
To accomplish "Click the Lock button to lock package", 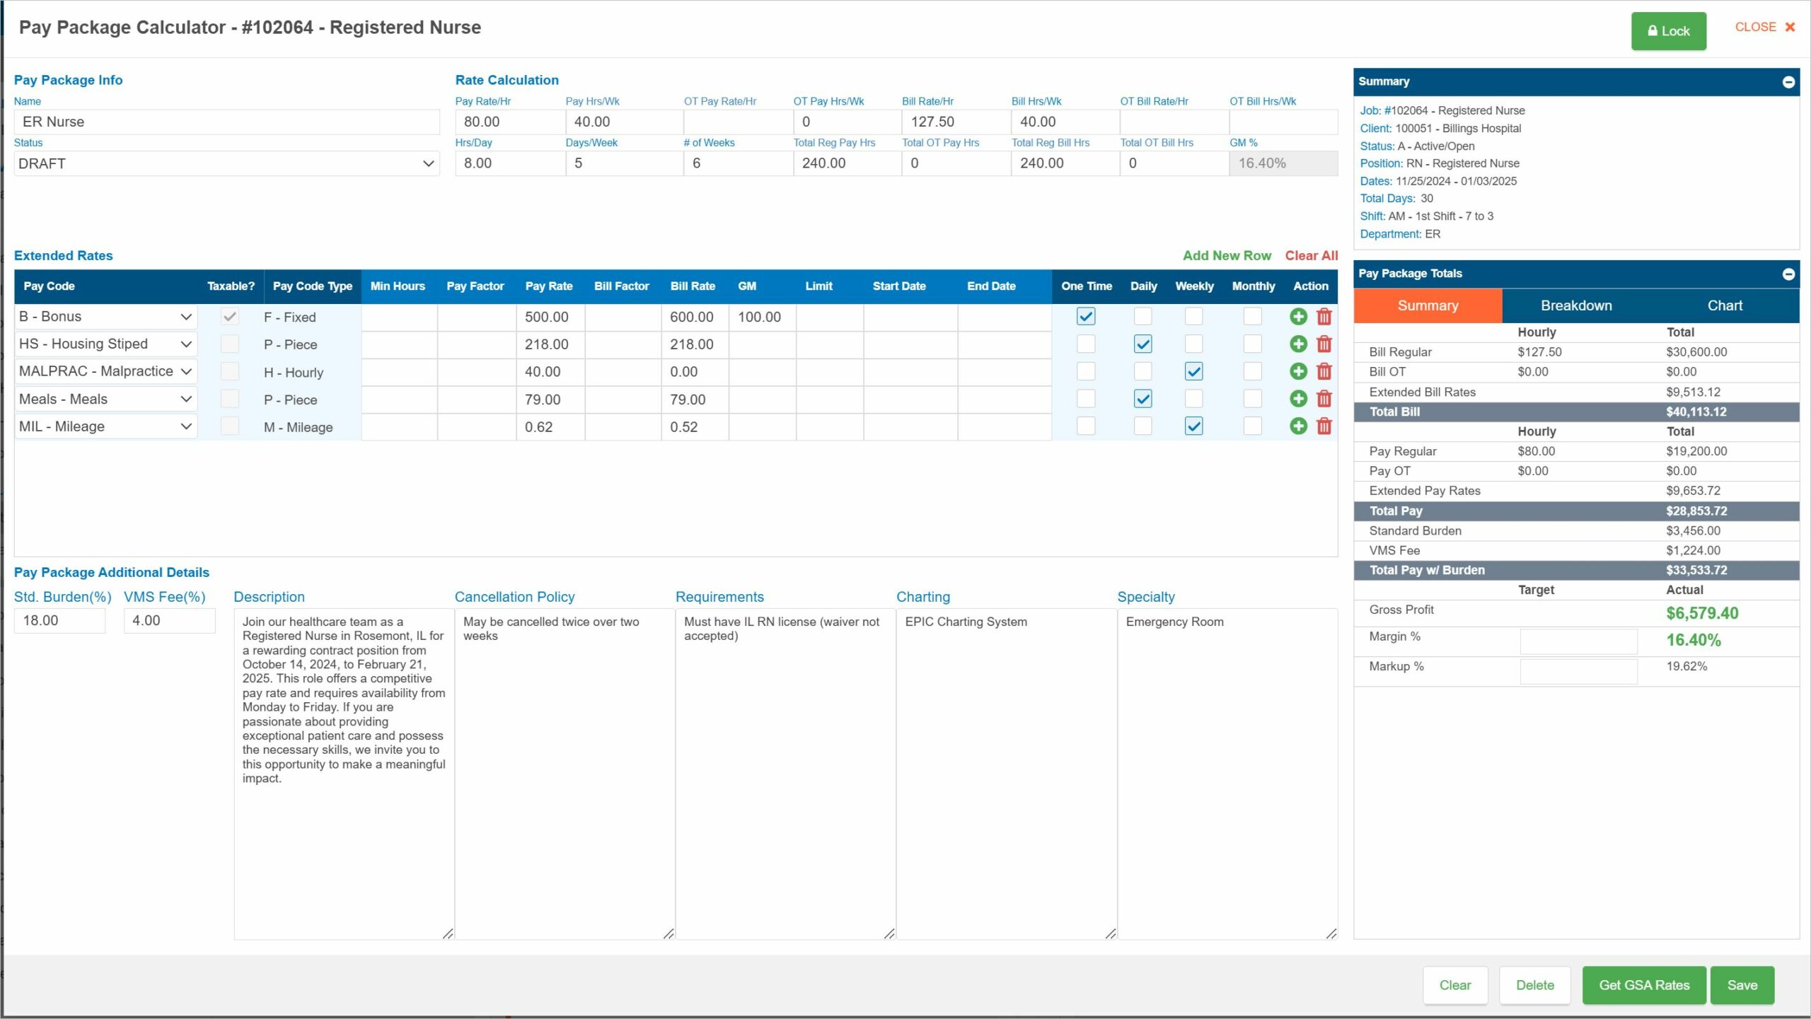I will (x=1667, y=31).
